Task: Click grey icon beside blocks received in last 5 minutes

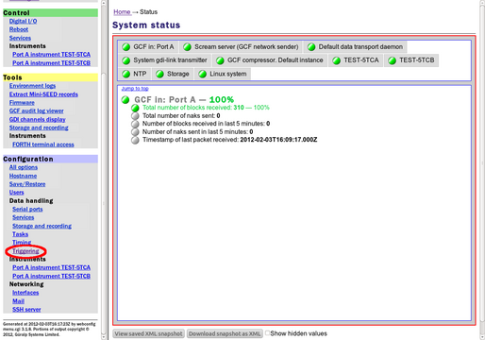Action: pos(135,124)
